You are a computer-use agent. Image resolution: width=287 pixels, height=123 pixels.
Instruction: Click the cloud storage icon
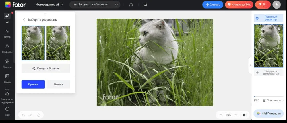pyautogui.click(x=131, y=5)
